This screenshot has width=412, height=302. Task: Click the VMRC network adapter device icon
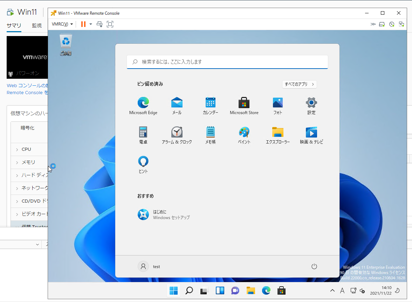click(x=401, y=24)
